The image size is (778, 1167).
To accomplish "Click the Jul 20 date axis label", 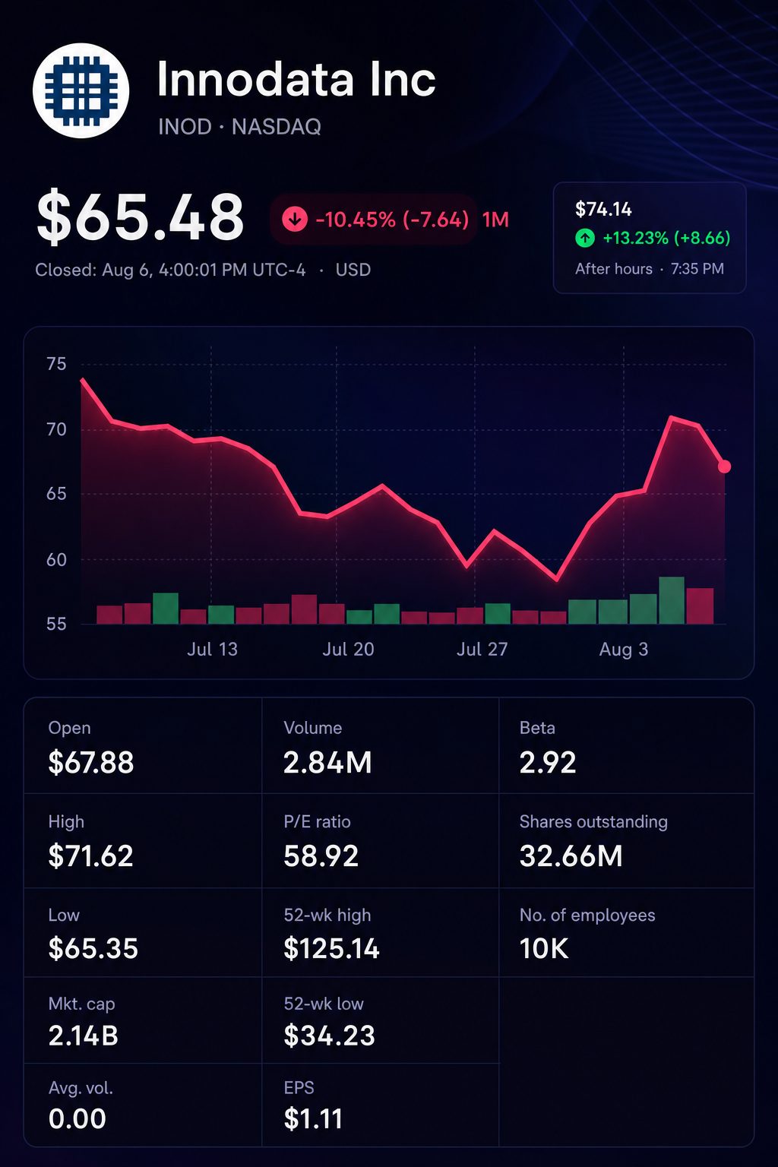I will tap(348, 650).
